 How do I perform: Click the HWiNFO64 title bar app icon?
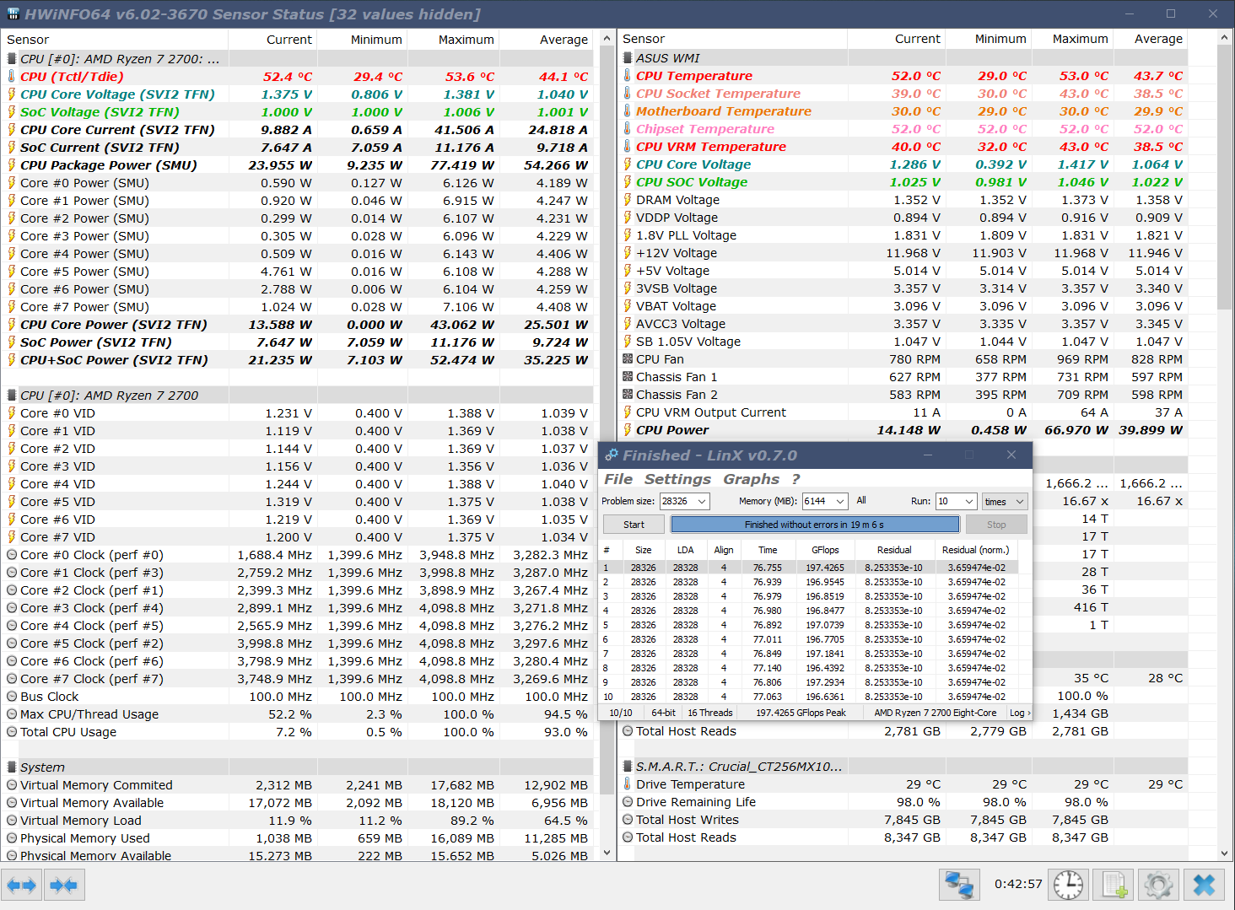(x=13, y=14)
